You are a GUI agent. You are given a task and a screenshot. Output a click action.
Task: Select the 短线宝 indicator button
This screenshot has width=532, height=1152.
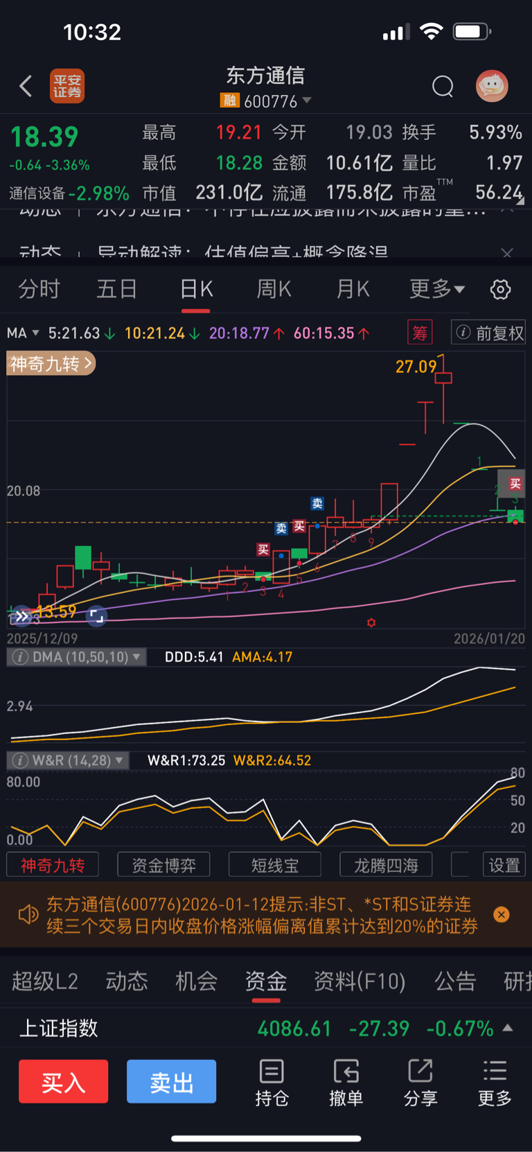point(275,865)
